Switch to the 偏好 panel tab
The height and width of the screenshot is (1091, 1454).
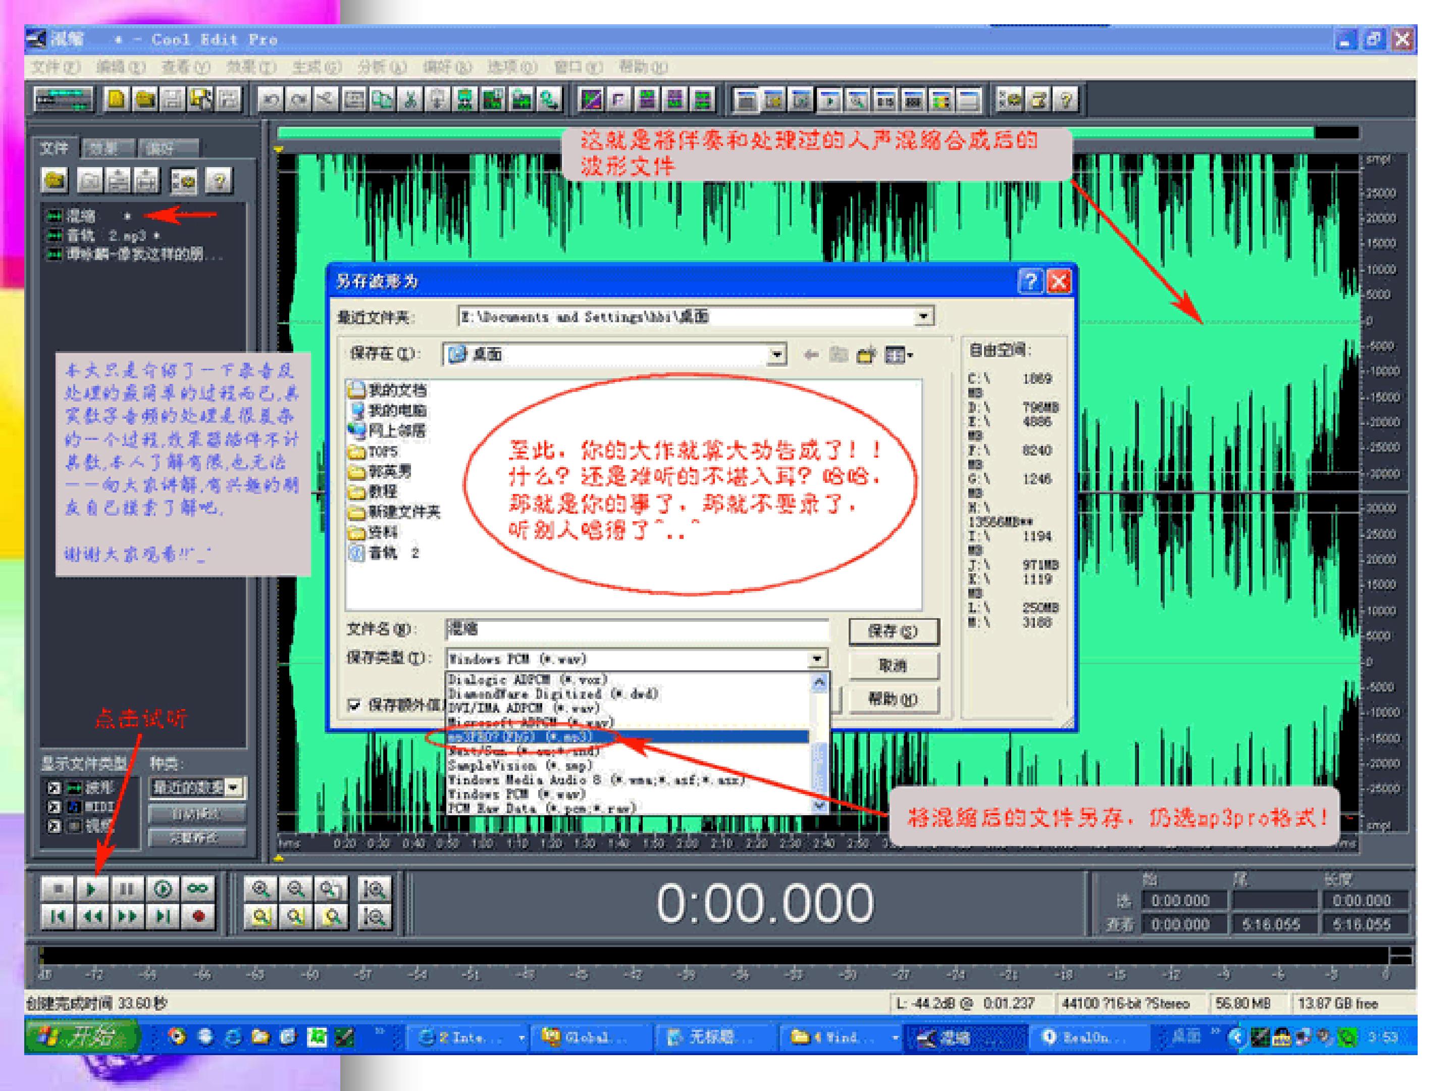[x=168, y=148]
